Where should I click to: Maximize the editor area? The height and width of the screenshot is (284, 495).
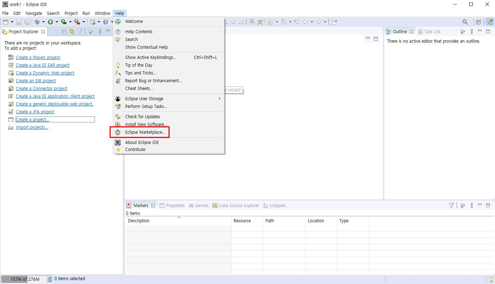pos(376,39)
